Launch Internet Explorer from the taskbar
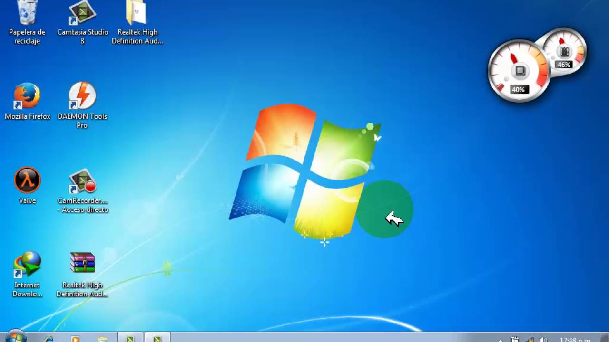 point(48,338)
